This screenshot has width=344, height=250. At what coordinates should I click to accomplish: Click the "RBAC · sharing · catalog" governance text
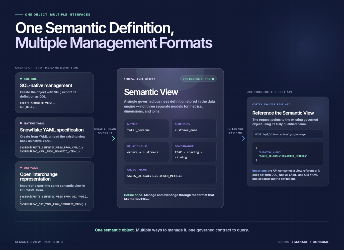pos(189,155)
